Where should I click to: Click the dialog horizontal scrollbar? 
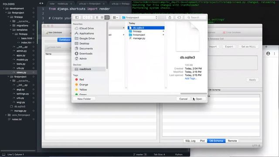pyautogui.click(x=194, y=93)
